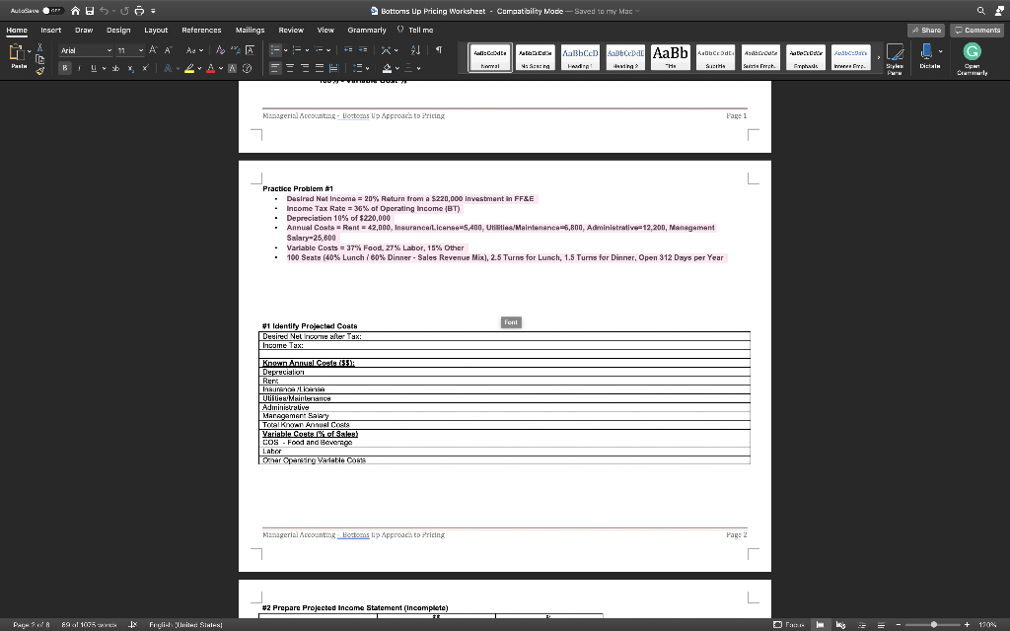Toggle Bold formatting
This screenshot has height=631, width=1010.
(65, 68)
